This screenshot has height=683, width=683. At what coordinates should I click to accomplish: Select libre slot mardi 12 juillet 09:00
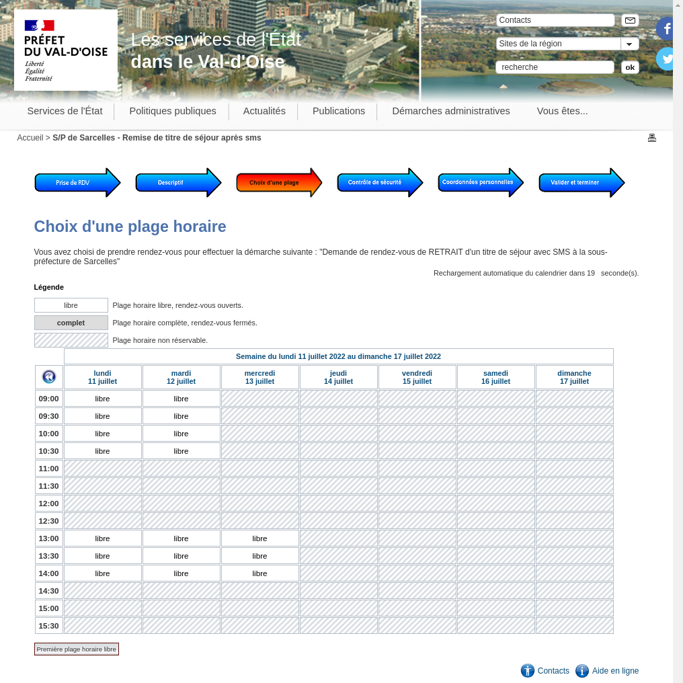(x=182, y=399)
